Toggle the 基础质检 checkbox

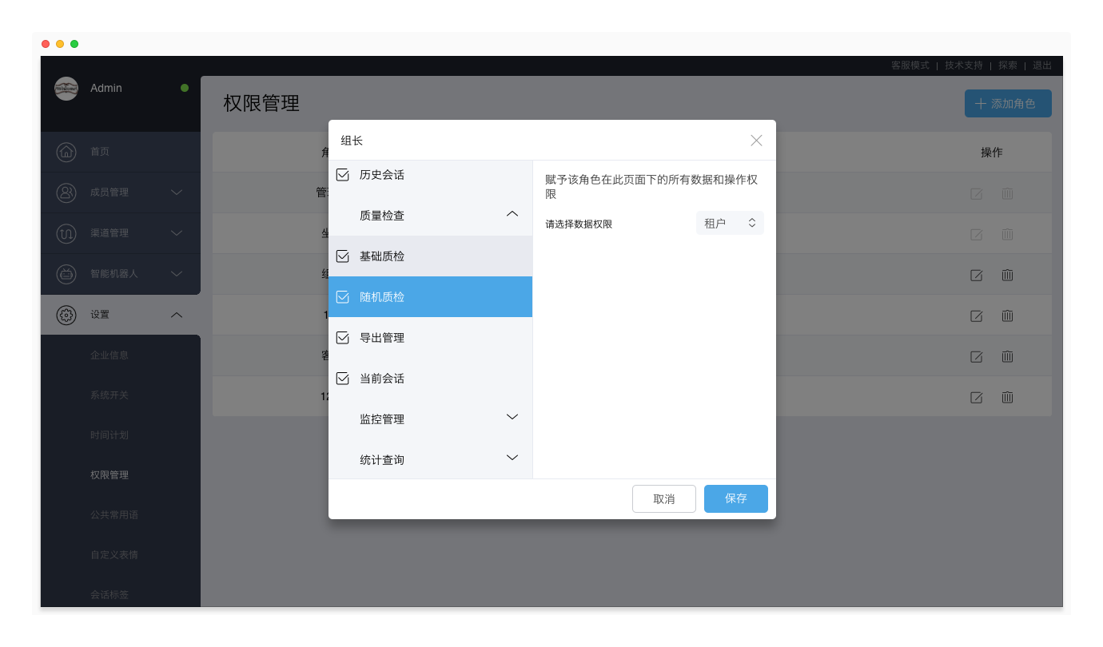(343, 256)
